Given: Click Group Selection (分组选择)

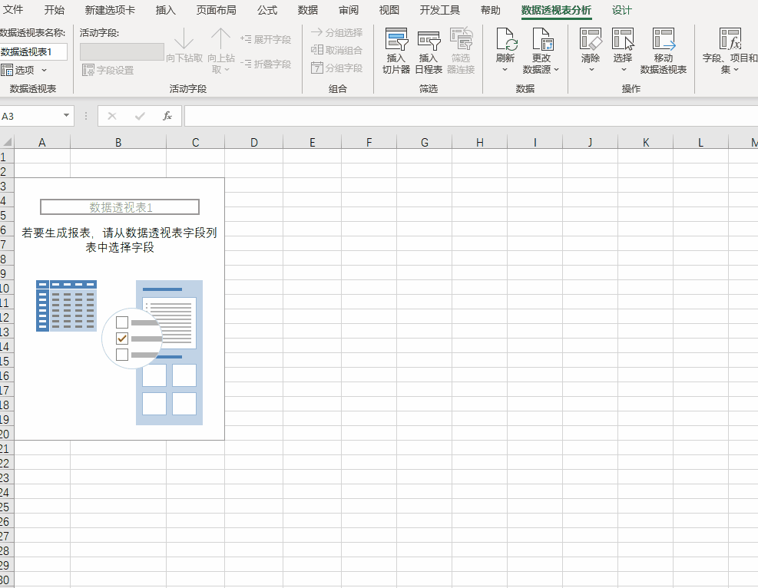Looking at the screenshot, I should click(337, 32).
